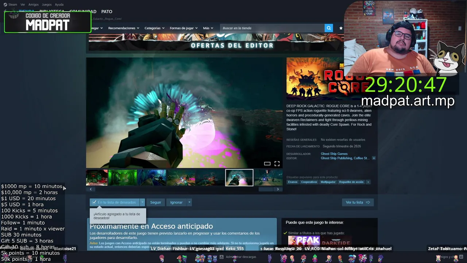Open fullscreen view of the screenshot
This screenshot has height=263, width=467.
[x=277, y=164]
